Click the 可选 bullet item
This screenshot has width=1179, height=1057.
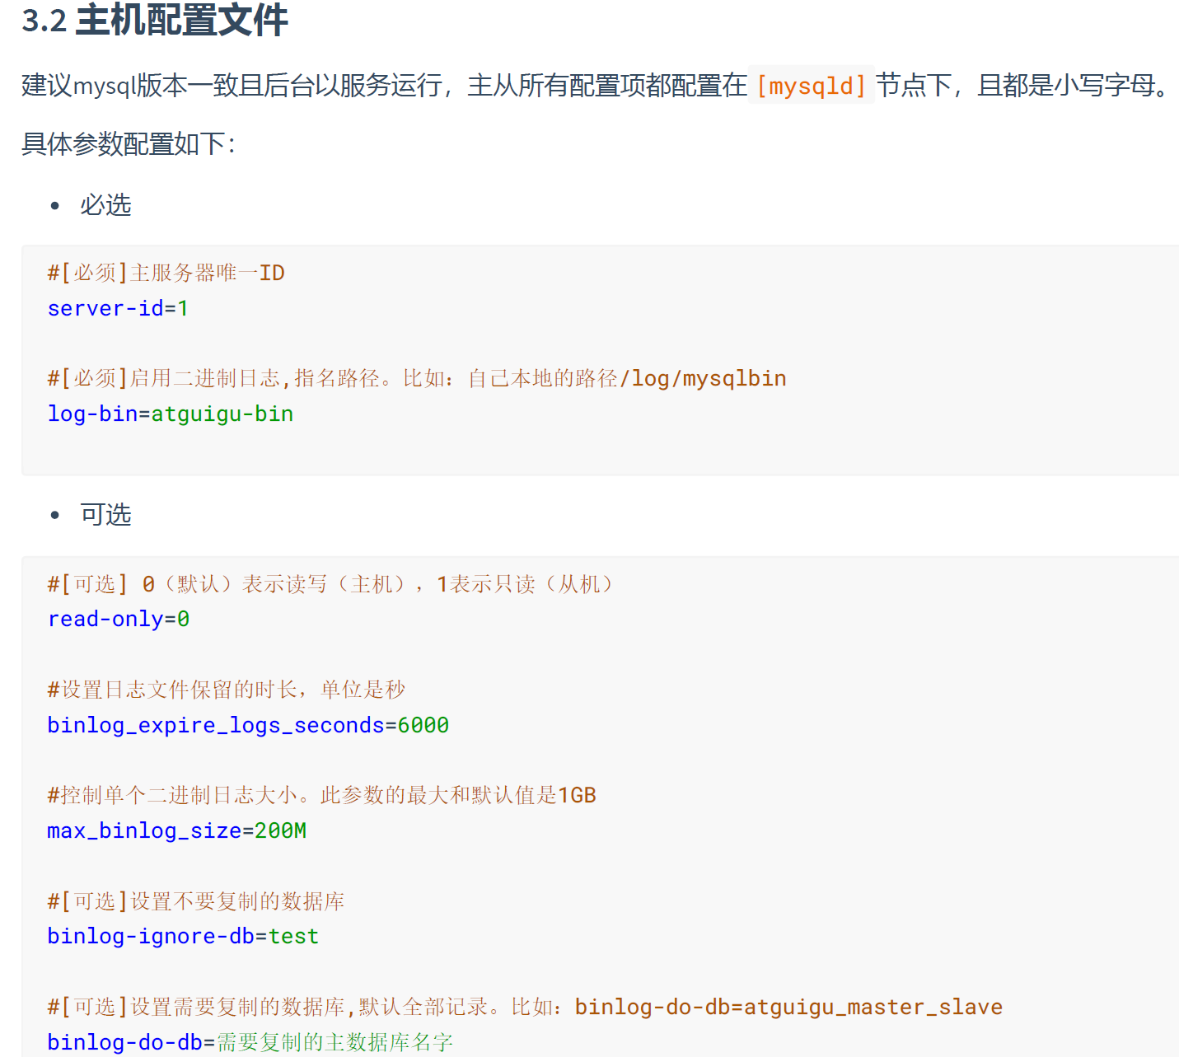tap(105, 513)
